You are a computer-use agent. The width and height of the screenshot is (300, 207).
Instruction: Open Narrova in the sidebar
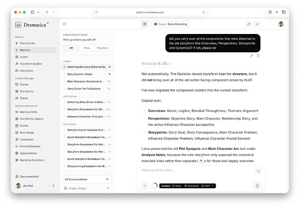pos(35,50)
